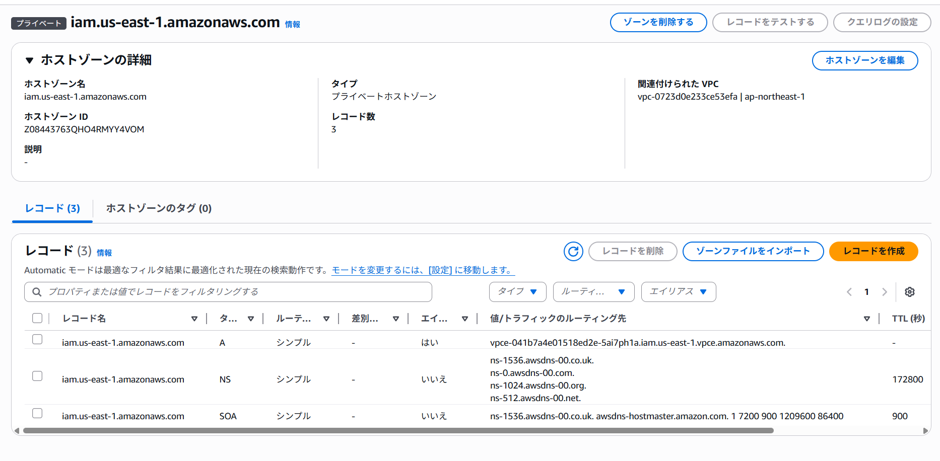940x461 pixels.
Task: Click the NS record name cell
Action: coord(123,379)
